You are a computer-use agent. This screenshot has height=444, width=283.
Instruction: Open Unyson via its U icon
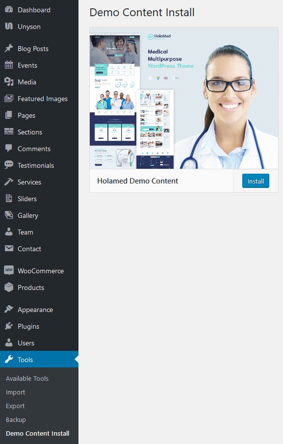pos(9,26)
